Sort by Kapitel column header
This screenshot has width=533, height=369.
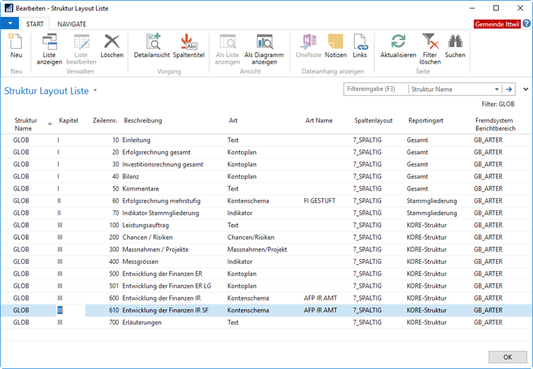(68, 121)
